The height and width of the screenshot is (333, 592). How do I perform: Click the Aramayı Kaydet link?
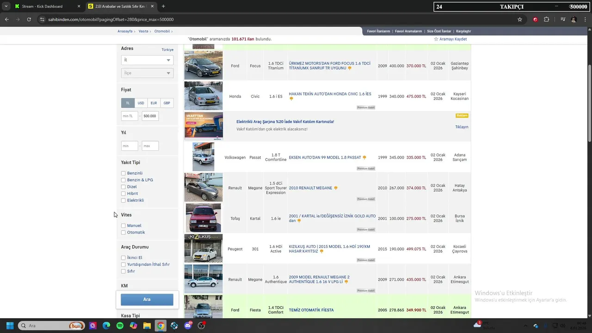pos(453,39)
